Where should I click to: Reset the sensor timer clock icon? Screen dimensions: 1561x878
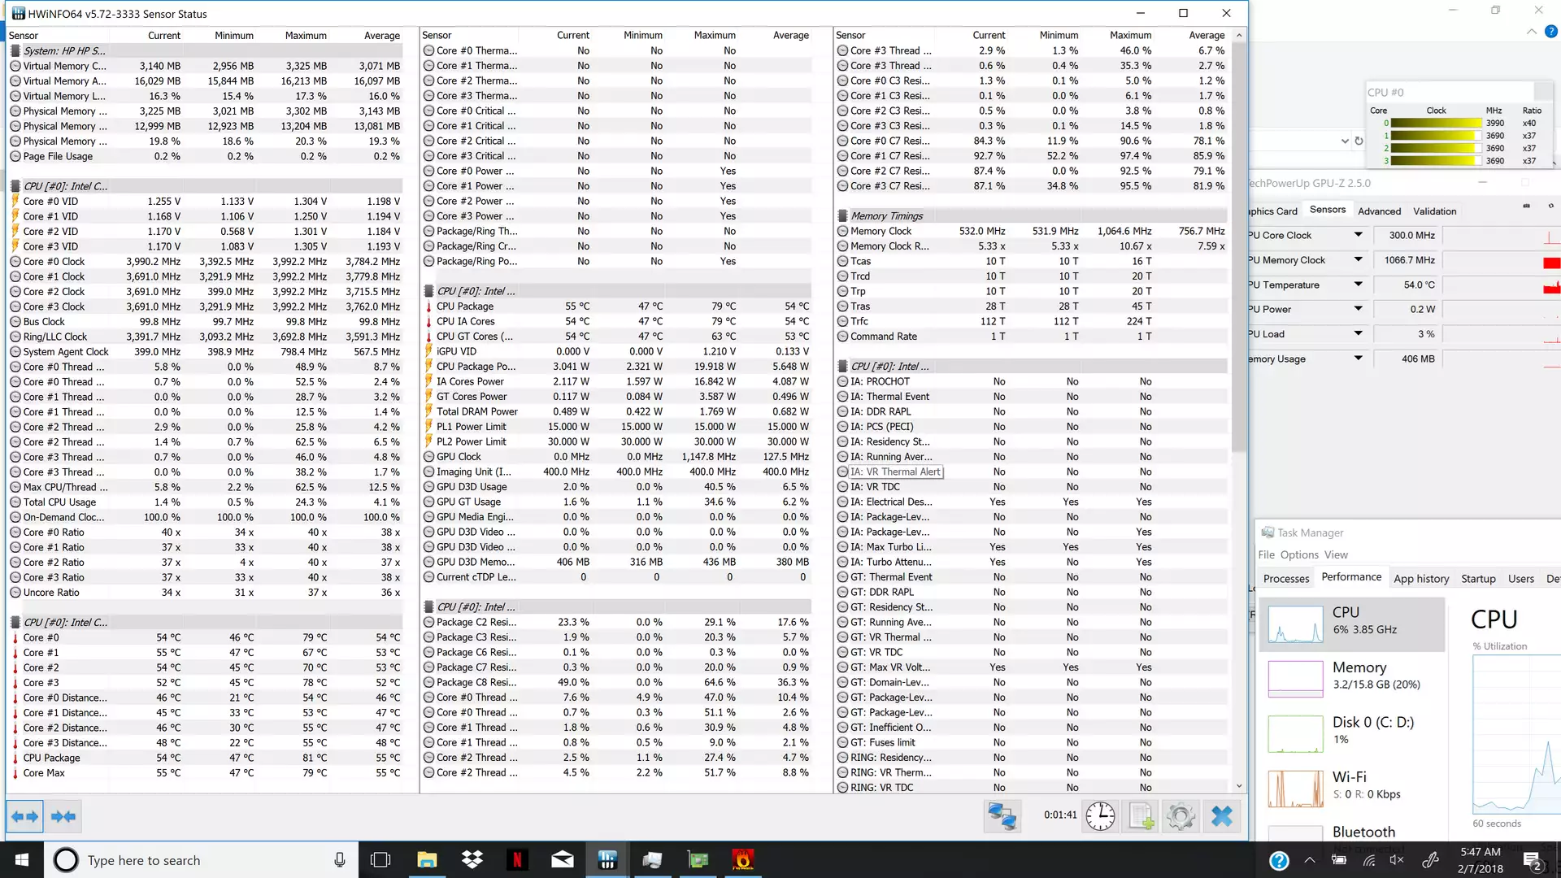click(x=1100, y=816)
